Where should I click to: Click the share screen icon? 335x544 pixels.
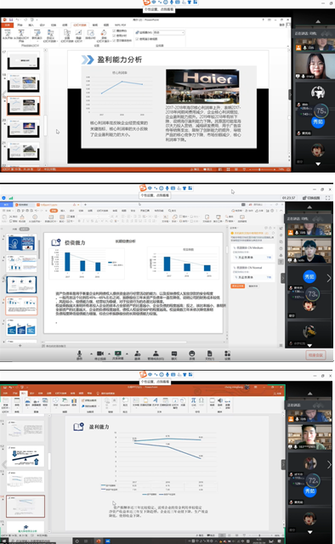118,354
